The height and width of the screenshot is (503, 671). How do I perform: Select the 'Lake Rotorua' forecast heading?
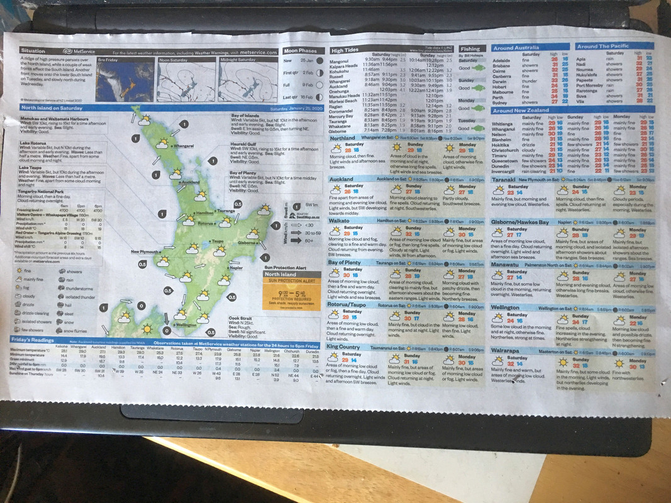point(33,143)
